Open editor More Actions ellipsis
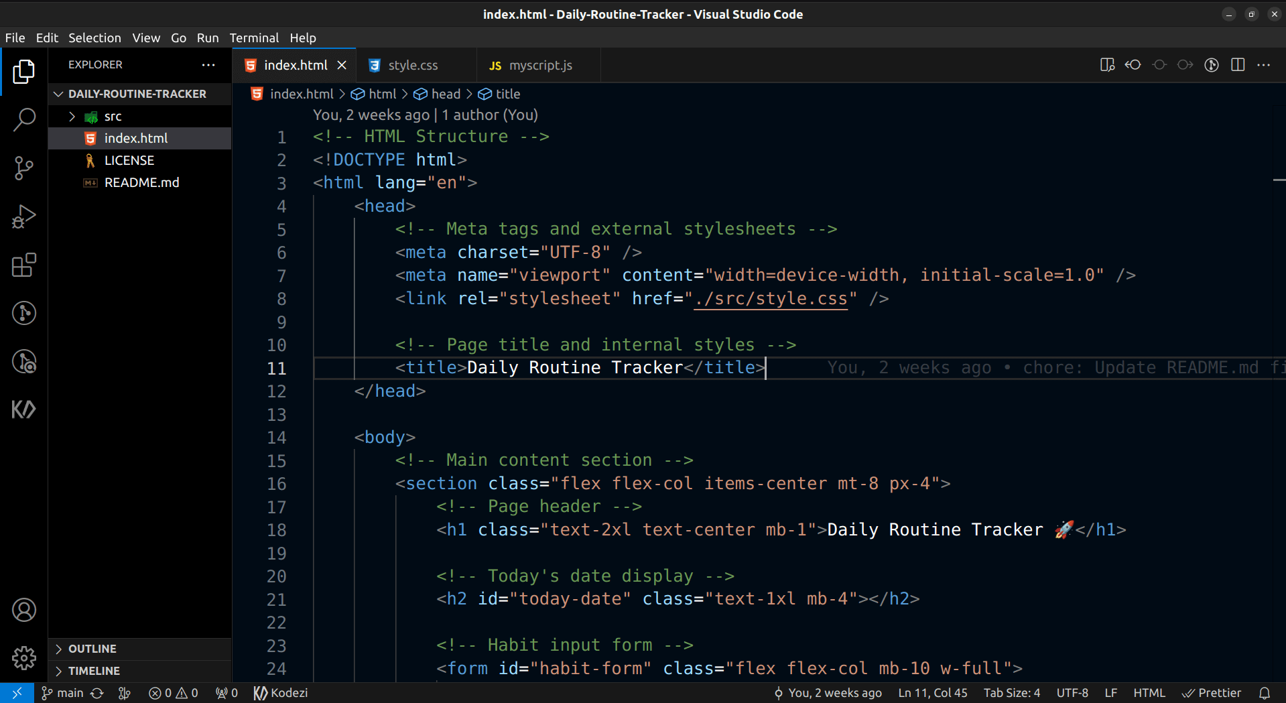 pyautogui.click(x=1264, y=65)
